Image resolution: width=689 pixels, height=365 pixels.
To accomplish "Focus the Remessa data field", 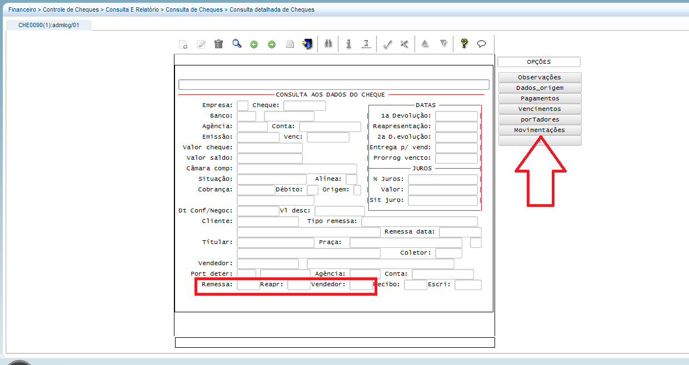I will (x=461, y=232).
